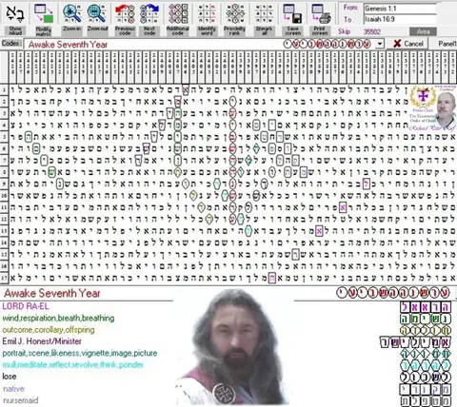Click matrix row number 17

pos(4,279)
